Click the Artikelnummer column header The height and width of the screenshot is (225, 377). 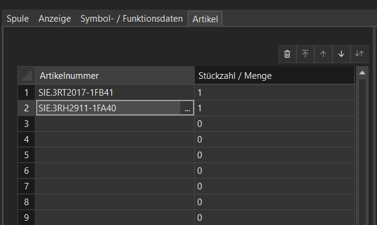click(115, 76)
